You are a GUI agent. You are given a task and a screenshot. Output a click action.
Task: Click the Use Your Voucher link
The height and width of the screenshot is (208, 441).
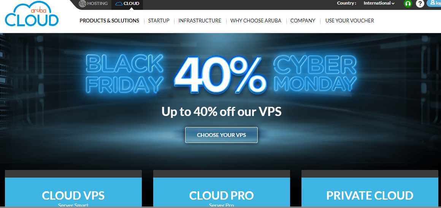tap(350, 21)
